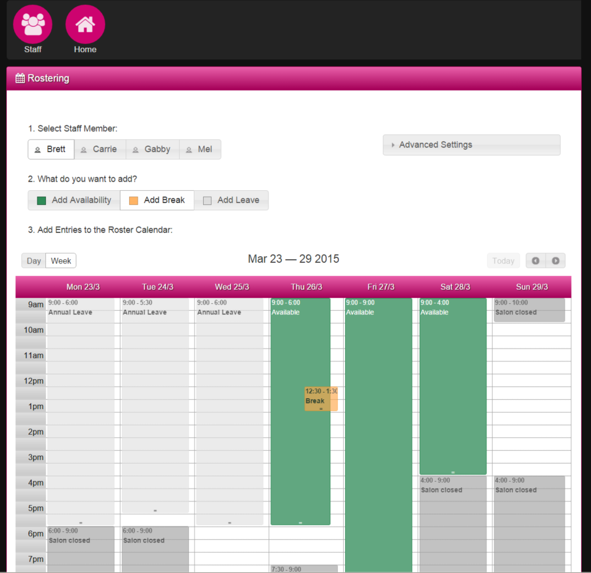Click the orange Add Break color swatch

coord(133,201)
